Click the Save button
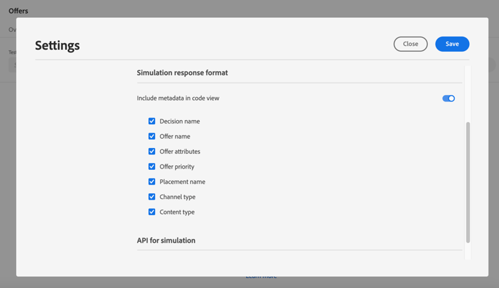 coord(452,44)
